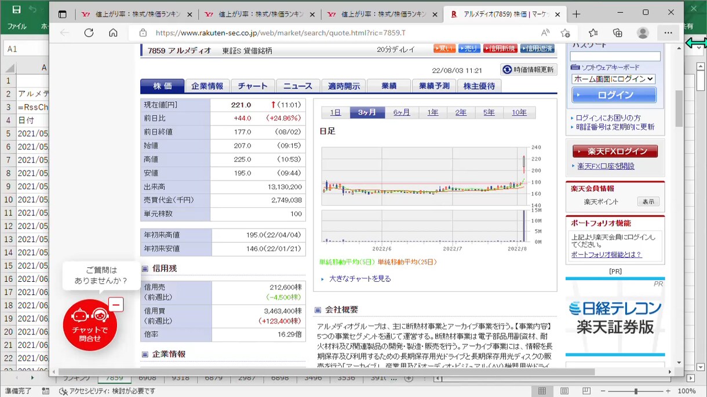Add this page to favorites star

point(565,33)
